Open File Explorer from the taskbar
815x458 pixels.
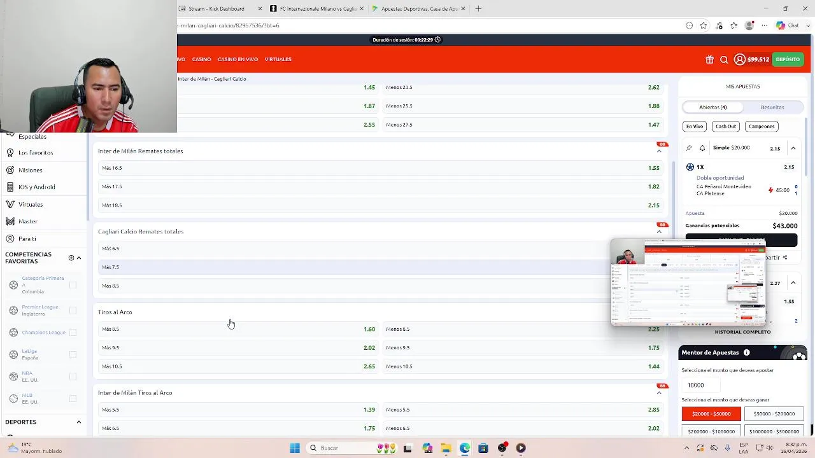446,448
